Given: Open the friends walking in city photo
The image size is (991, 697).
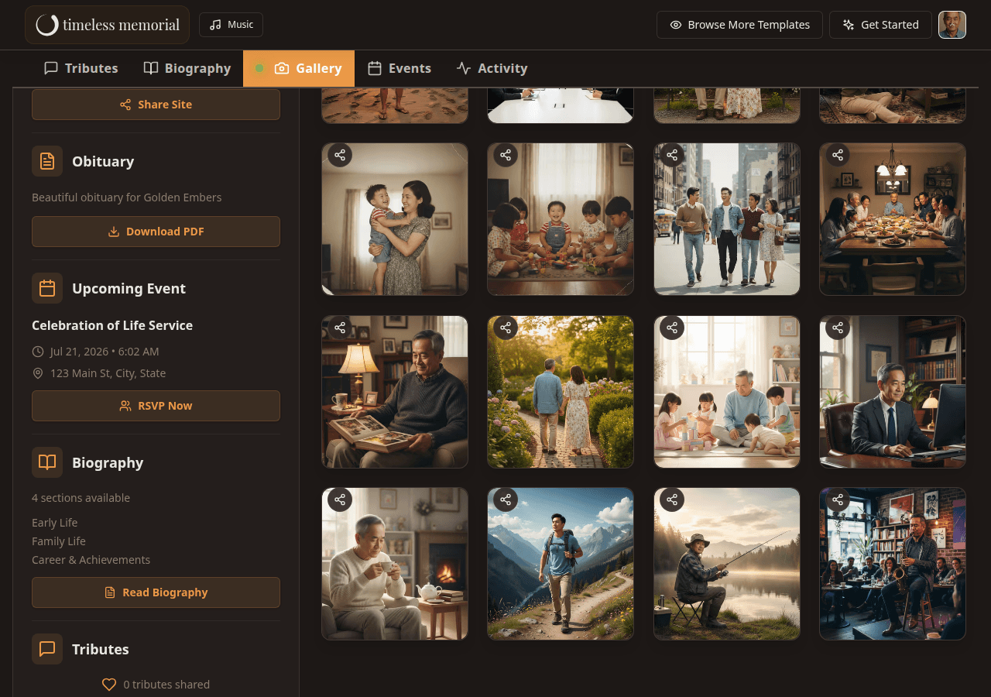Looking at the screenshot, I should coord(727,219).
